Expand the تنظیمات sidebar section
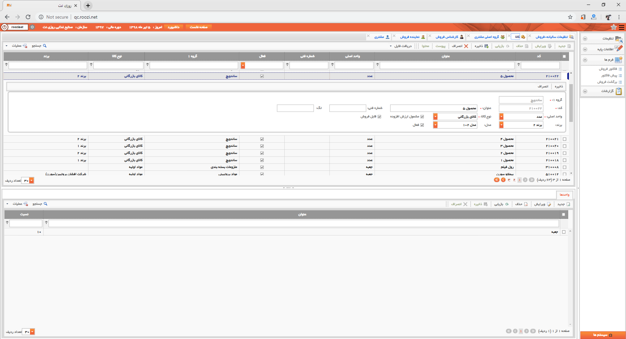The width and height of the screenshot is (626, 339). coord(585,39)
